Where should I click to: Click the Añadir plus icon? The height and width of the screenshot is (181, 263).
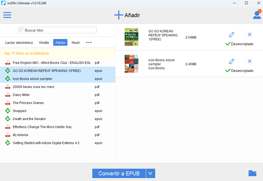(119, 15)
